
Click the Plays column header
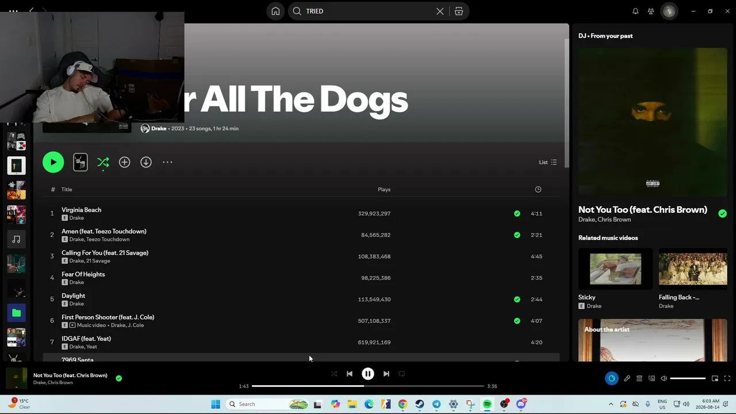point(384,189)
